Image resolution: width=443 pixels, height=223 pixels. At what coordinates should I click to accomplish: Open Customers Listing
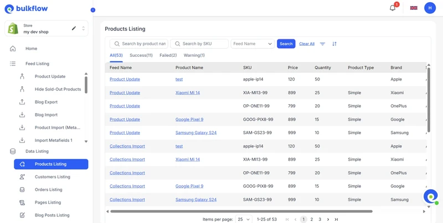pyautogui.click(x=53, y=177)
